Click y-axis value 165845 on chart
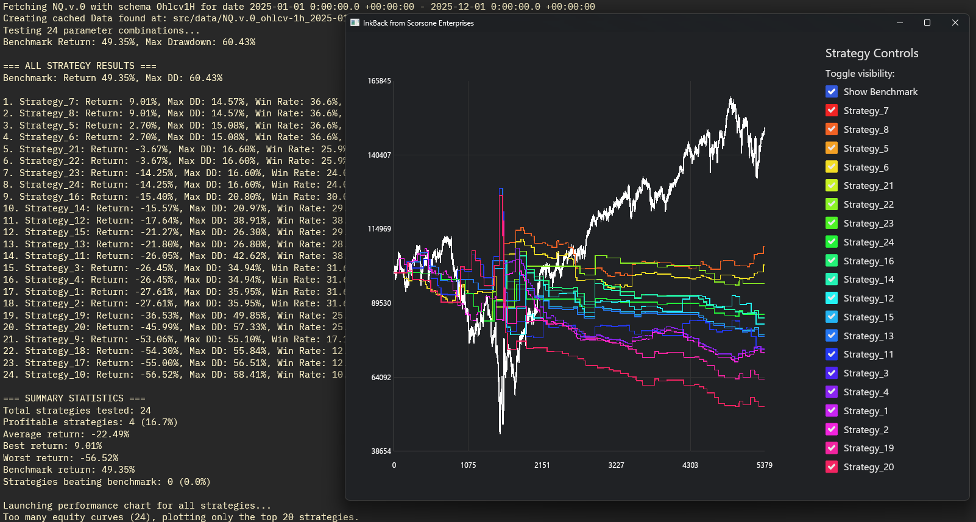The image size is (976, 522). click(380, 81)
